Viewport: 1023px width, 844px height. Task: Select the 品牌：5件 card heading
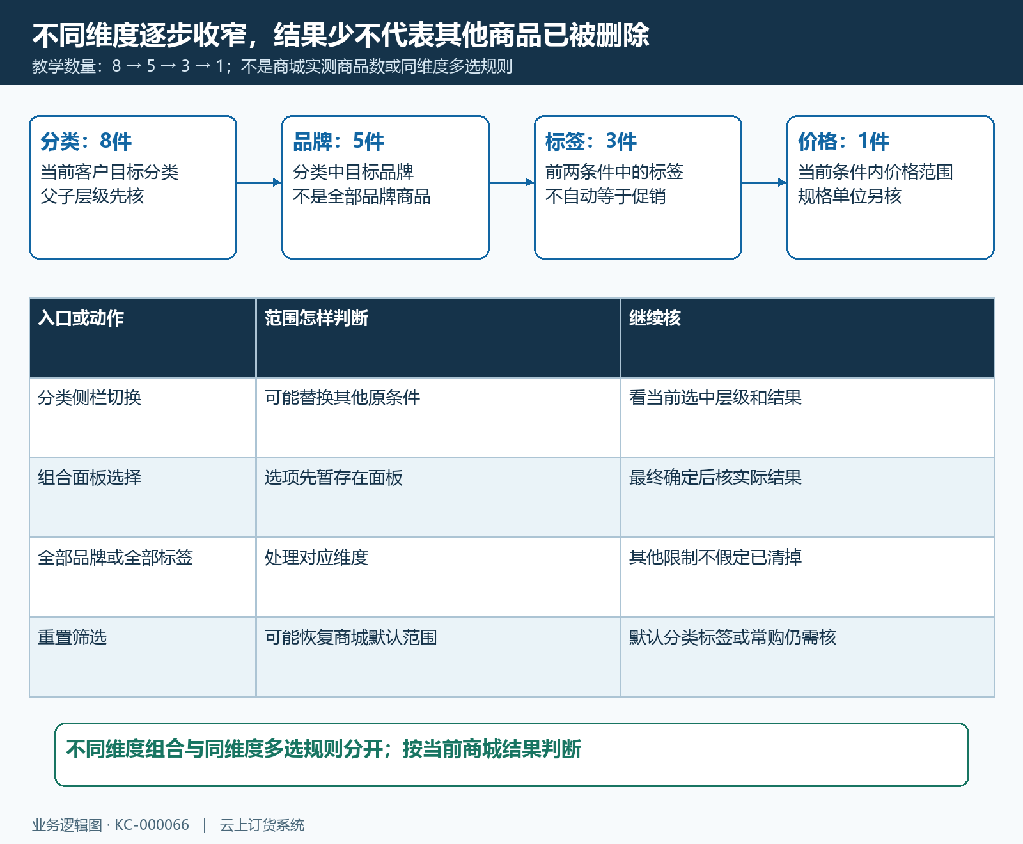tap(338, 141)
